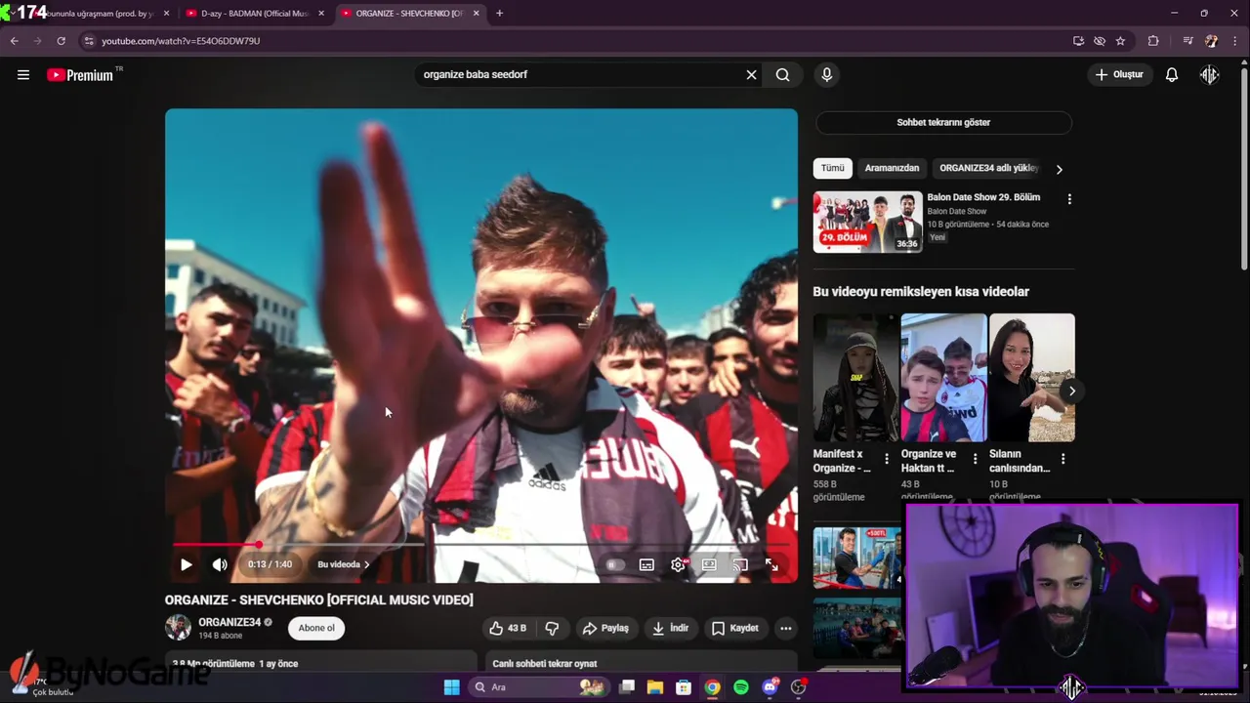Open the browser extensions puzzle icon
Viewport: 1250px width, 703px height.
tap(1153, 41)
